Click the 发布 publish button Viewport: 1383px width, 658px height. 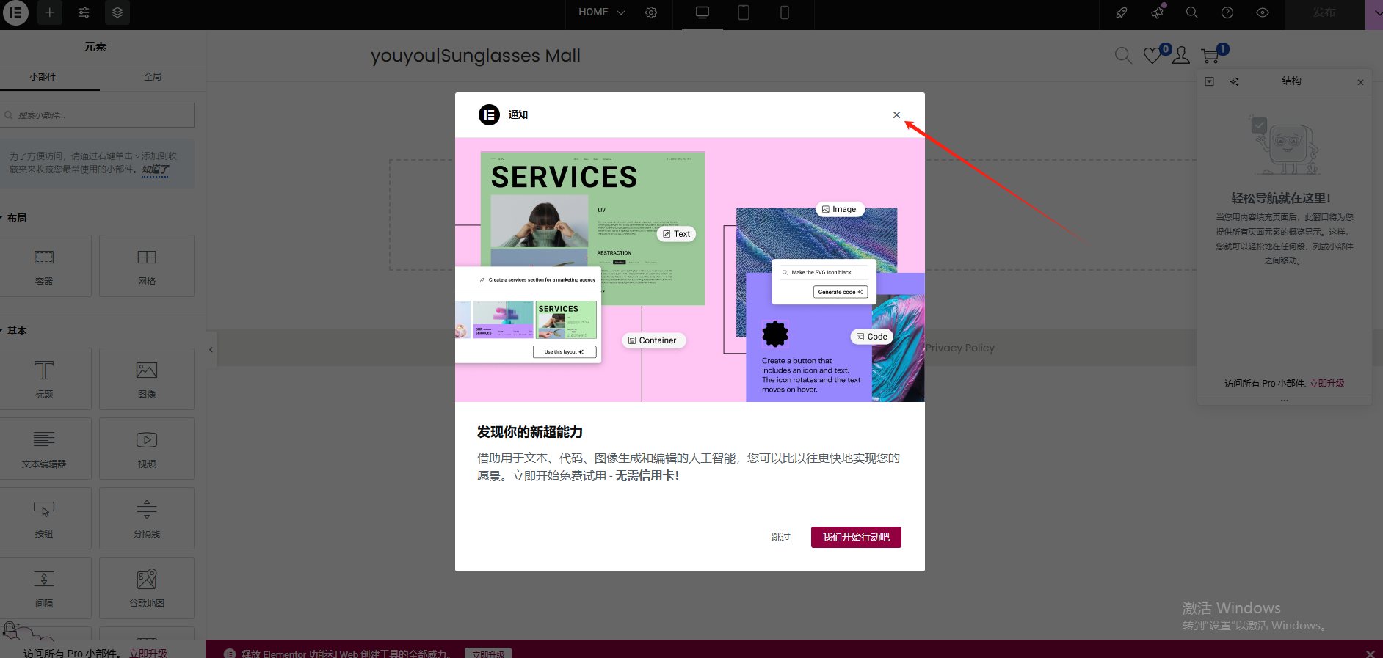pyautogui.click(x=1324, y=13)
